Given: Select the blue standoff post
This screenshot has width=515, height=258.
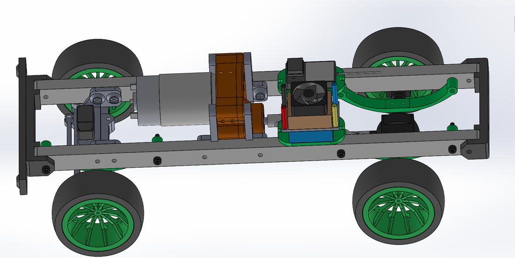Looking at the screenshot, I should (334, 93).
